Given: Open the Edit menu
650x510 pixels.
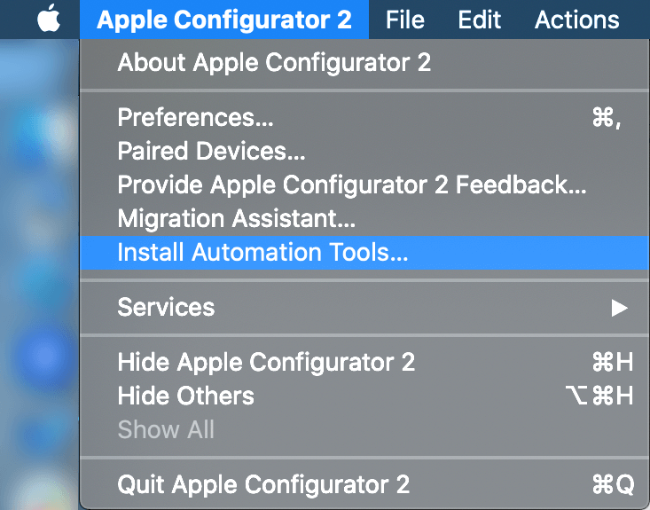Looking at the screenshot, I should (479, 20).
